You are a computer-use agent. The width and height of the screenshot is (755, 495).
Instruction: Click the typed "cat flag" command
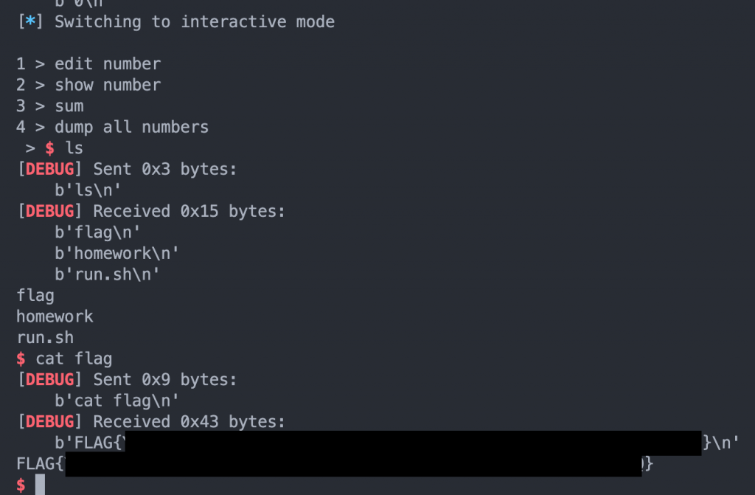74,359
